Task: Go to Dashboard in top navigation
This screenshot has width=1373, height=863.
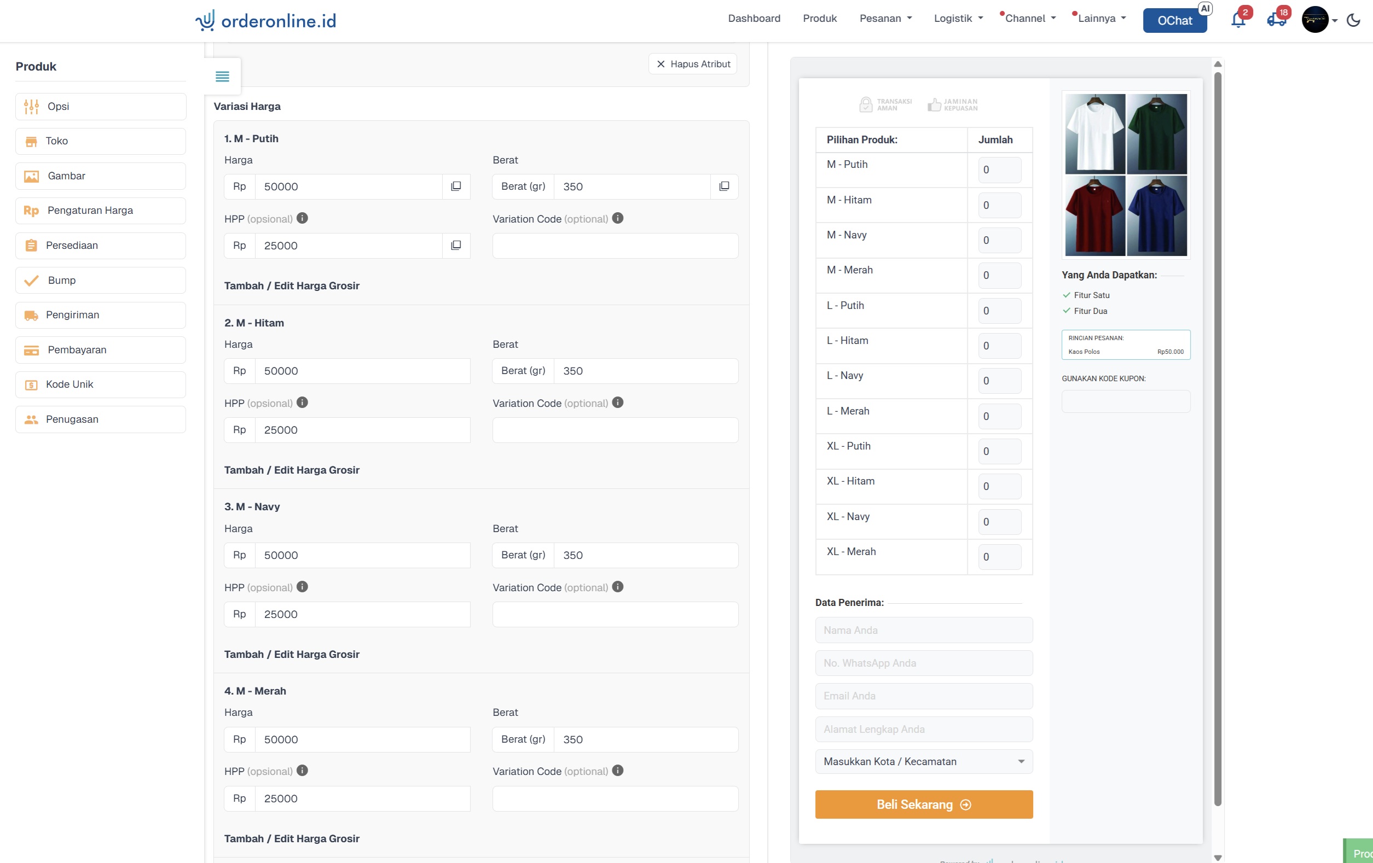Action: point(754,18)
